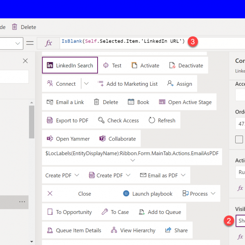The image size is (245, 245).
Task: Click the Process flow icon
Action: tap(186, 194)
